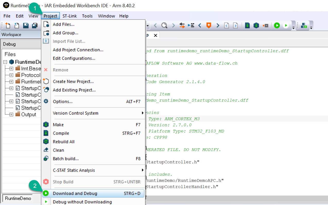Click the 'Type: ARM_CORTEX_M3' comment line
Screen dimensions: 328x205
174,119
